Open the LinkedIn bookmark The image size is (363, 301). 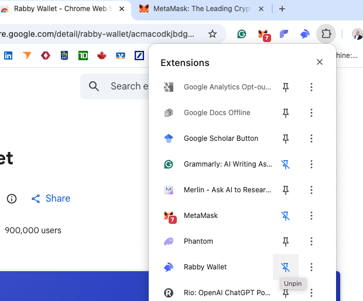8,56
